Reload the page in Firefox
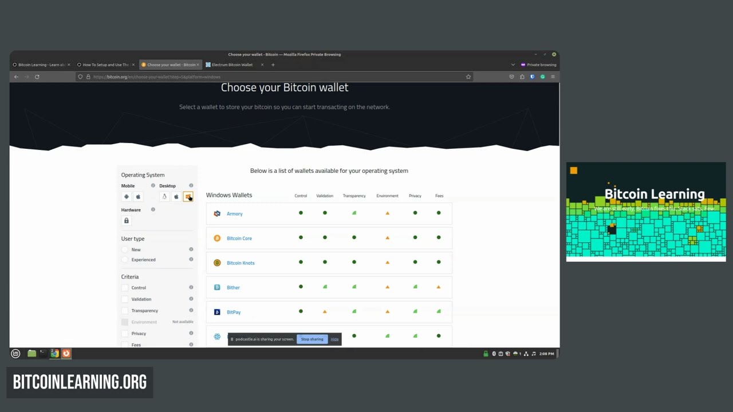The image size is (733, 412). click(x=37, y=77)
